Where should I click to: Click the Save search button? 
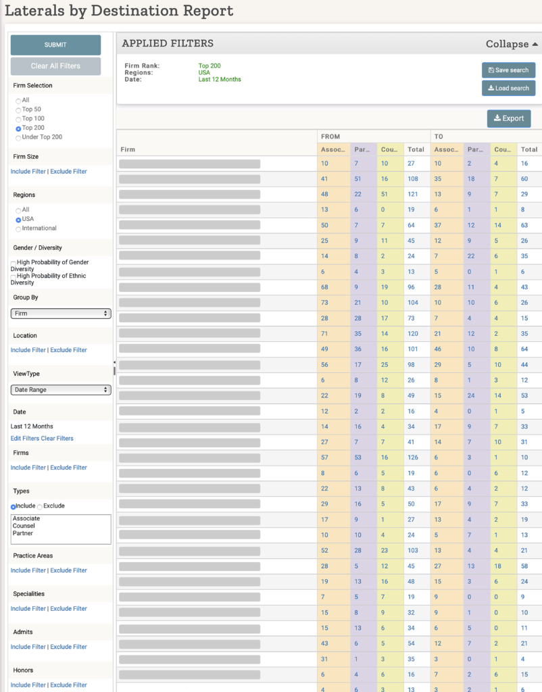point(508,70)
